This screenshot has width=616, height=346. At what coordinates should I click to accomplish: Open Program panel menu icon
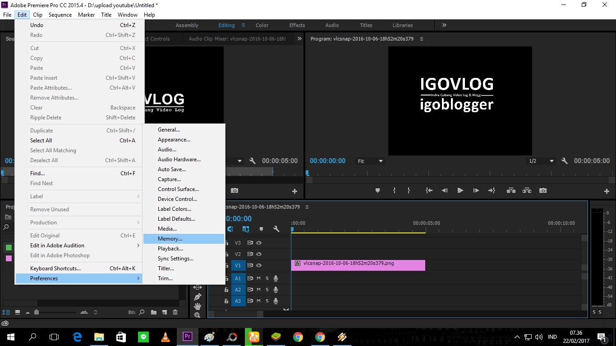(422, 39)
